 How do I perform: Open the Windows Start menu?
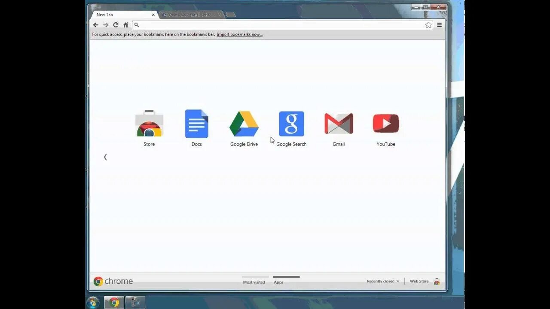point(93,303)
